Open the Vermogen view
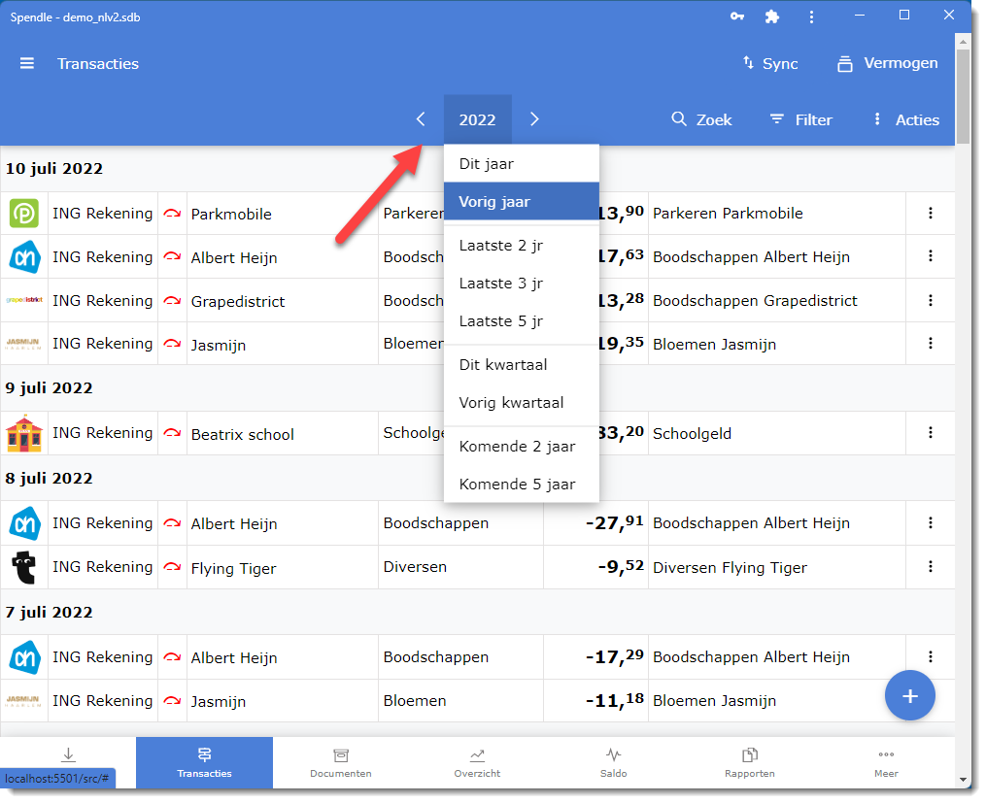Screen dimensions: 986x803 [x=887, y=63]
